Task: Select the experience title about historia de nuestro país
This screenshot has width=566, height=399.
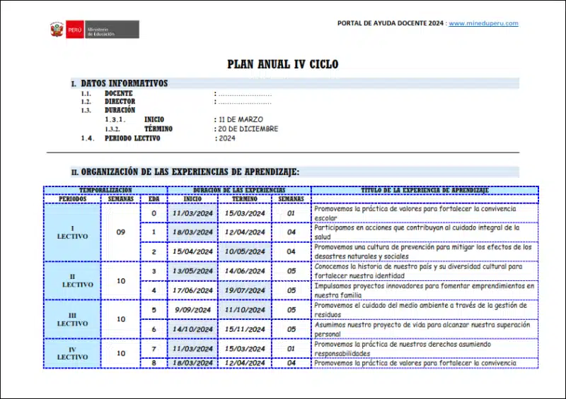Action: pos(424,270)
